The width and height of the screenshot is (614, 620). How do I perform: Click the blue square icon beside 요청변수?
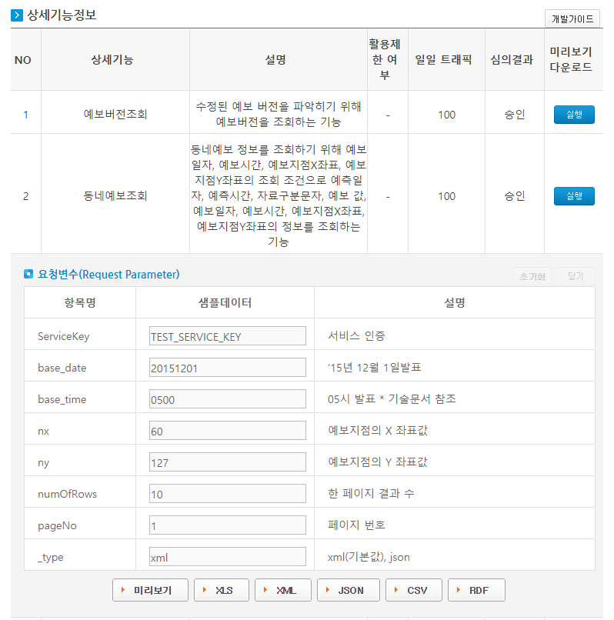coord(28,274)
